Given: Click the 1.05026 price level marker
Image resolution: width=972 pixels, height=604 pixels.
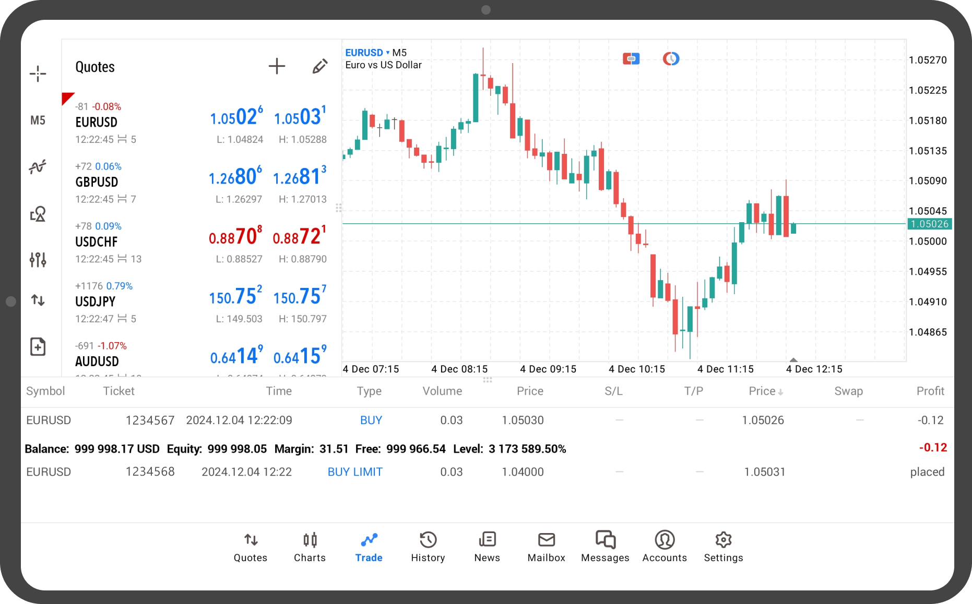Looking at the screenshot, I should pos(929,224).
